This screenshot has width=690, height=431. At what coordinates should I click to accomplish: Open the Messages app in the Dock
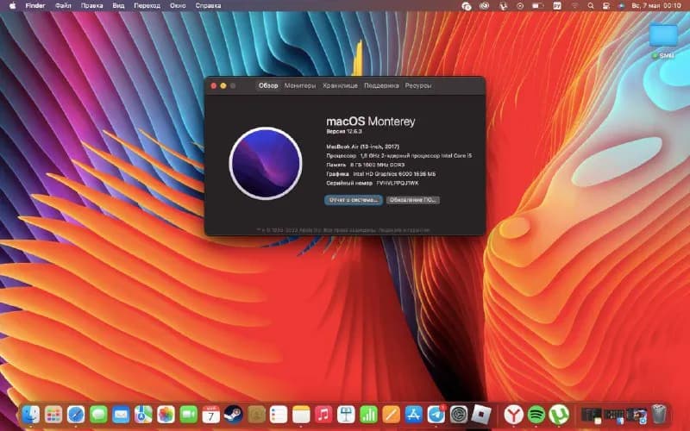coord(98,415)
